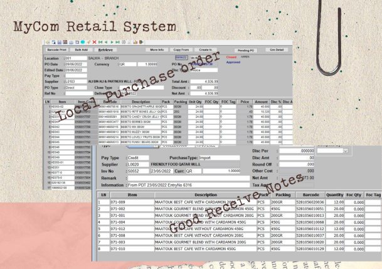Click the copy document icon in toolbar
The width and height of the screenshot is (382, 269).
click(77, 43)
